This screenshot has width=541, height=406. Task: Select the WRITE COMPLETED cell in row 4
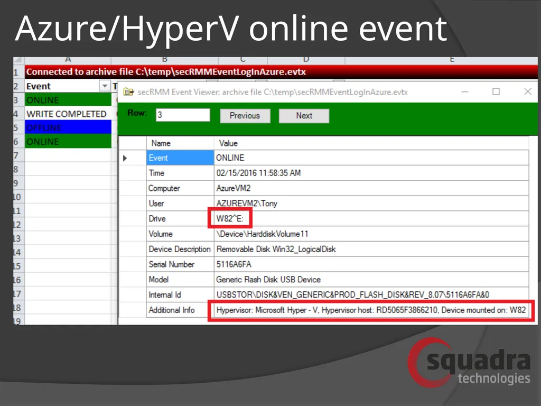(68, 114)
